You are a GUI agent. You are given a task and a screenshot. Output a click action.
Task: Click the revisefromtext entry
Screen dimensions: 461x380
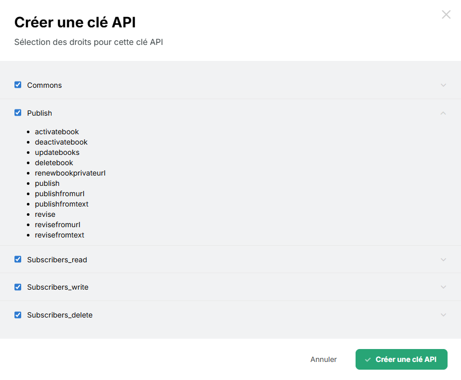pyautogui.click(x=59, y=235)
